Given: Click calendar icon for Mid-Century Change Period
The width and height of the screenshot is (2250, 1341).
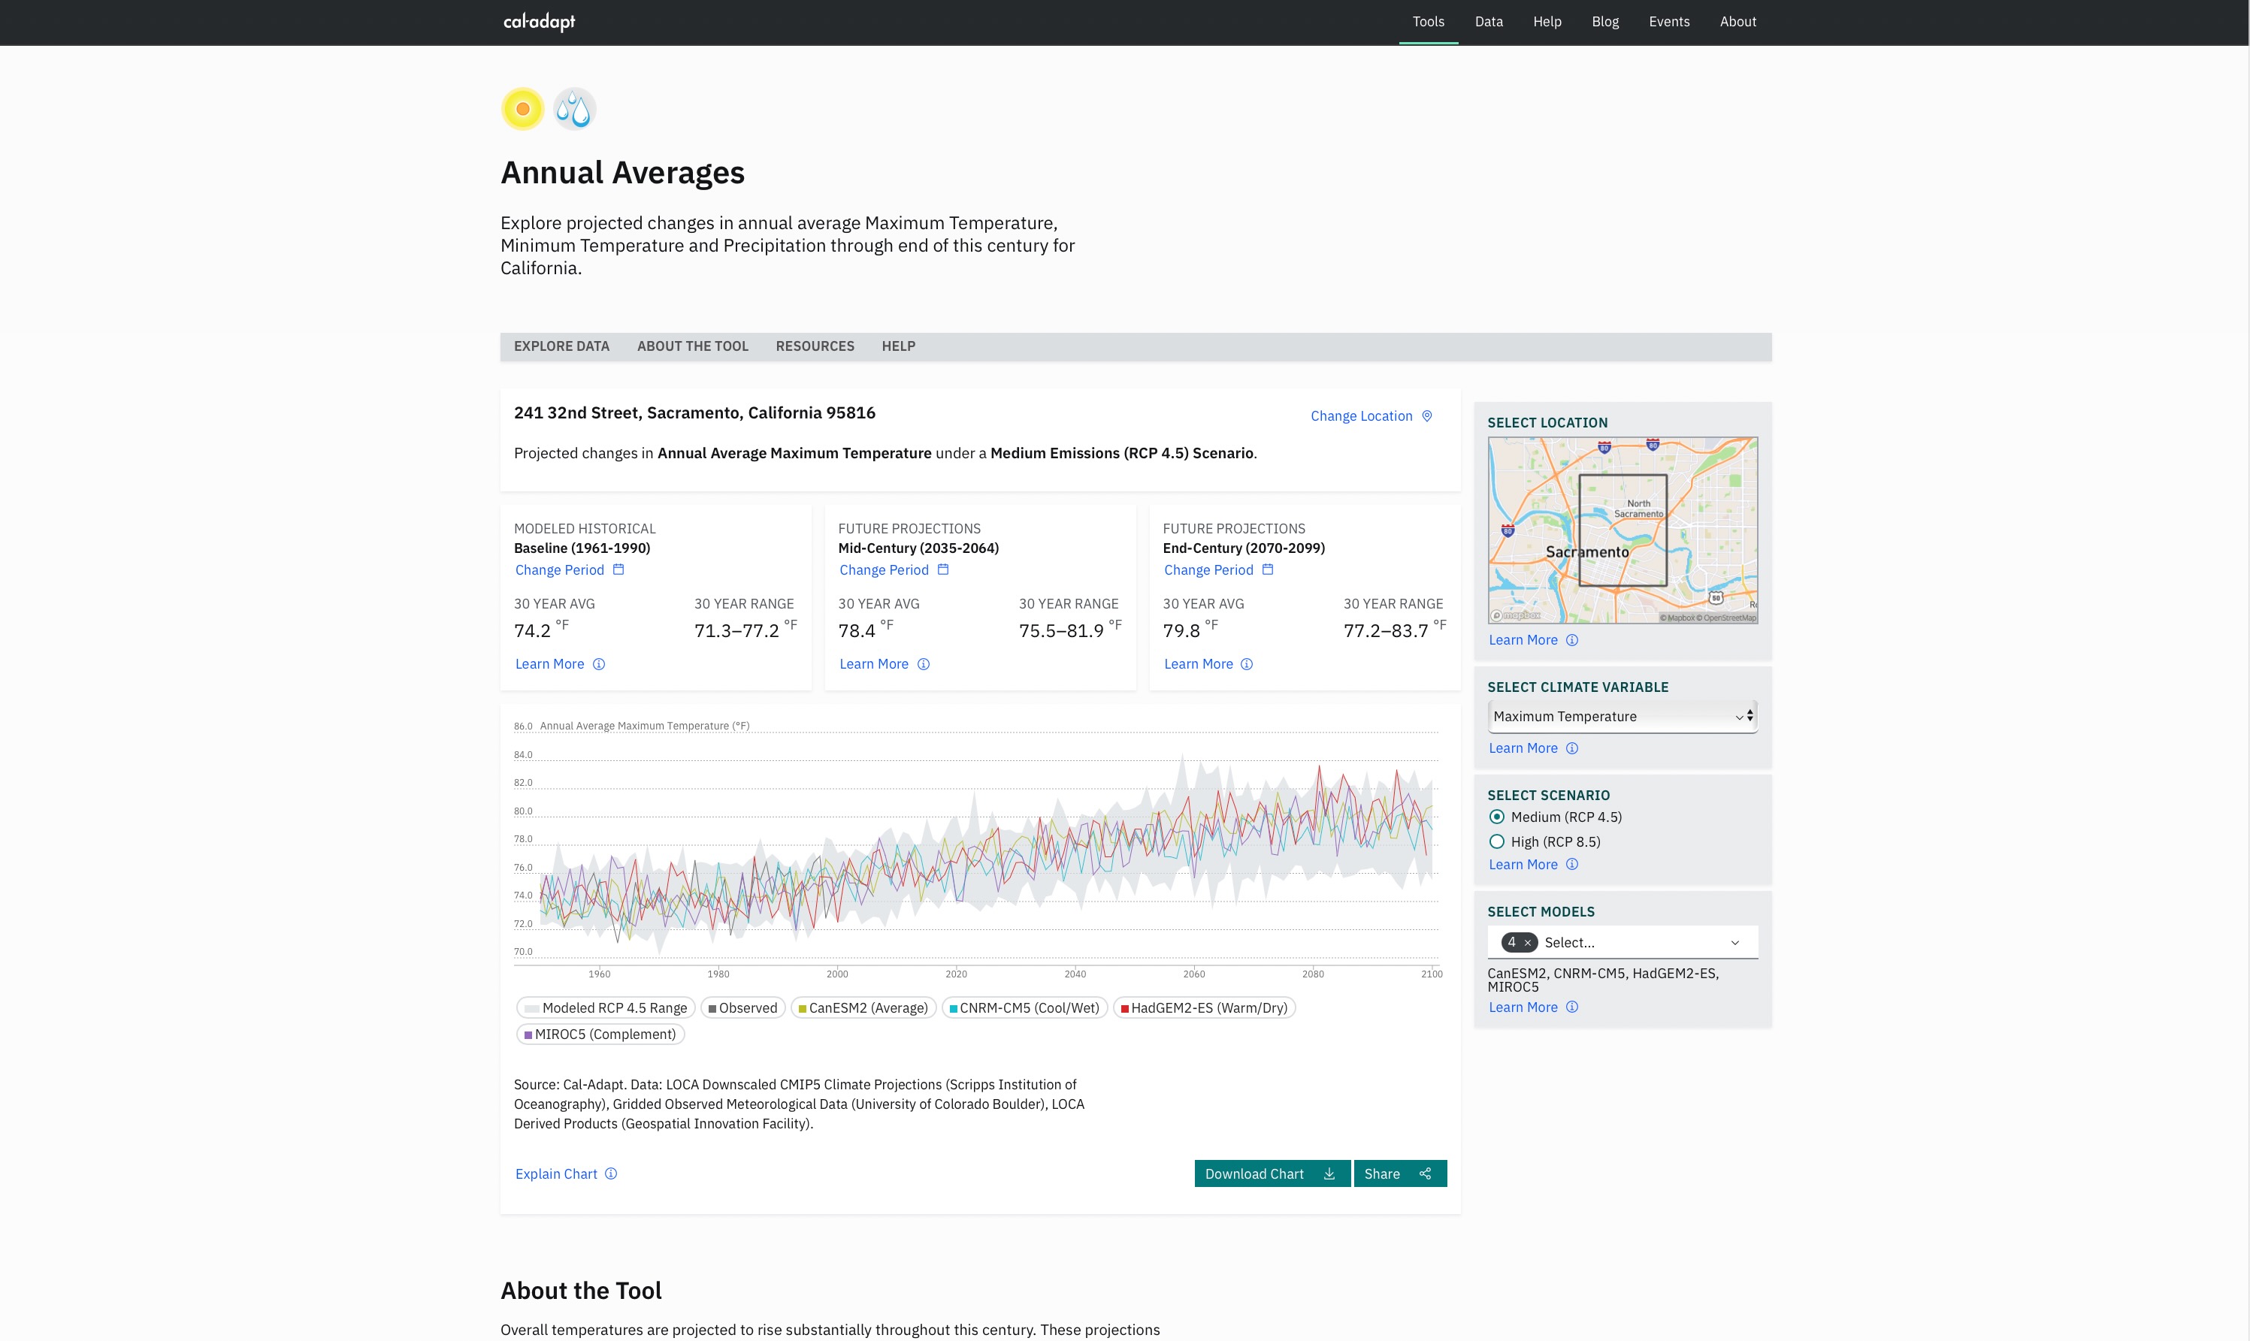Looking at the screenshot, I should (943, 569).
